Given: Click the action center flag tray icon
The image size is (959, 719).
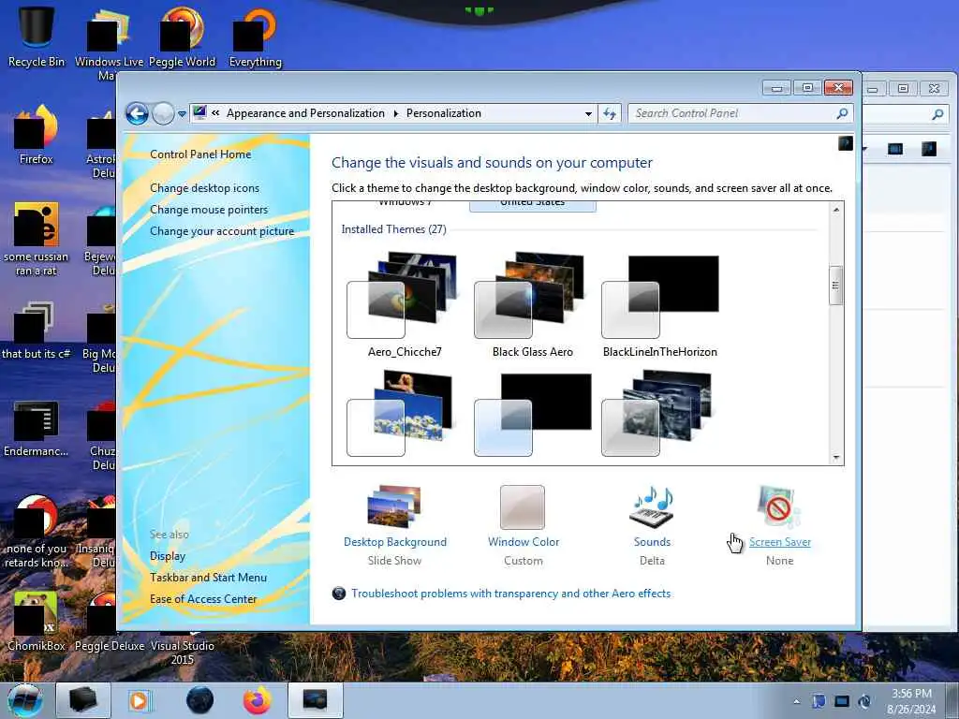Looking at the screenshot, I should [819, 701].
